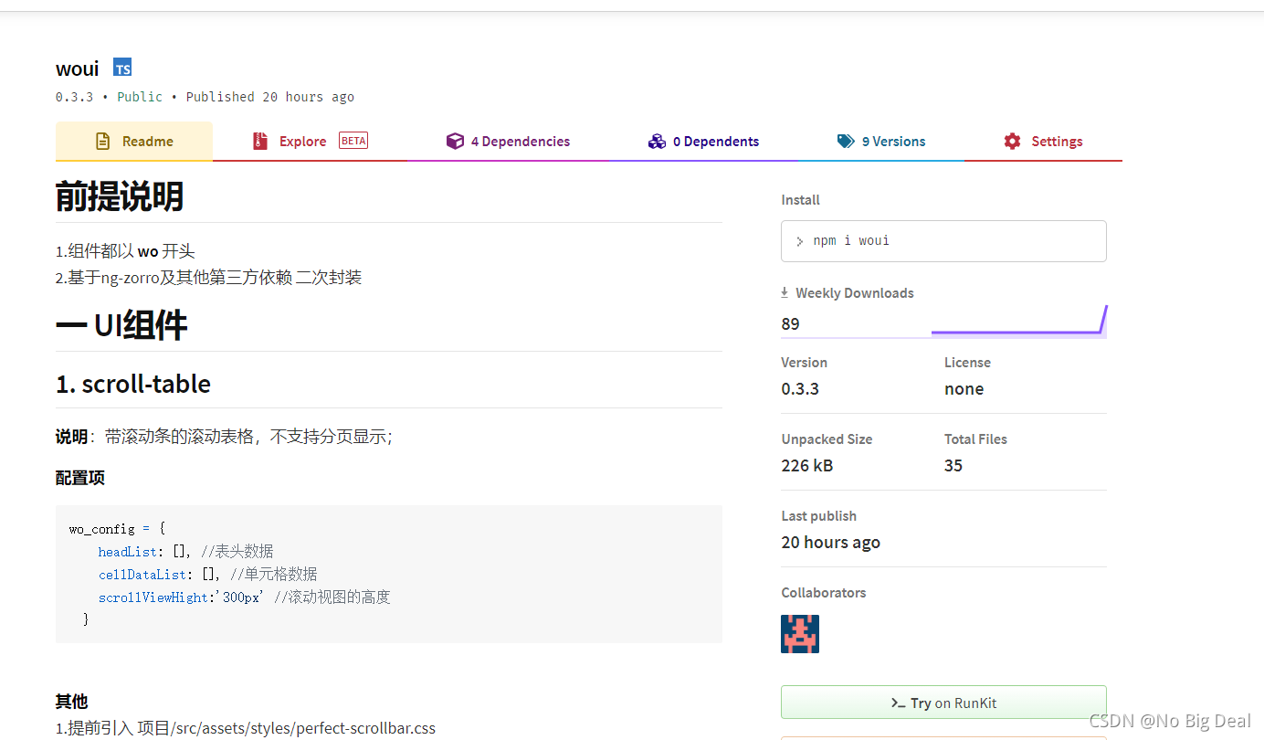Click the 其他 subheading
Screen dimensions: 1264x740
point(72,702)
